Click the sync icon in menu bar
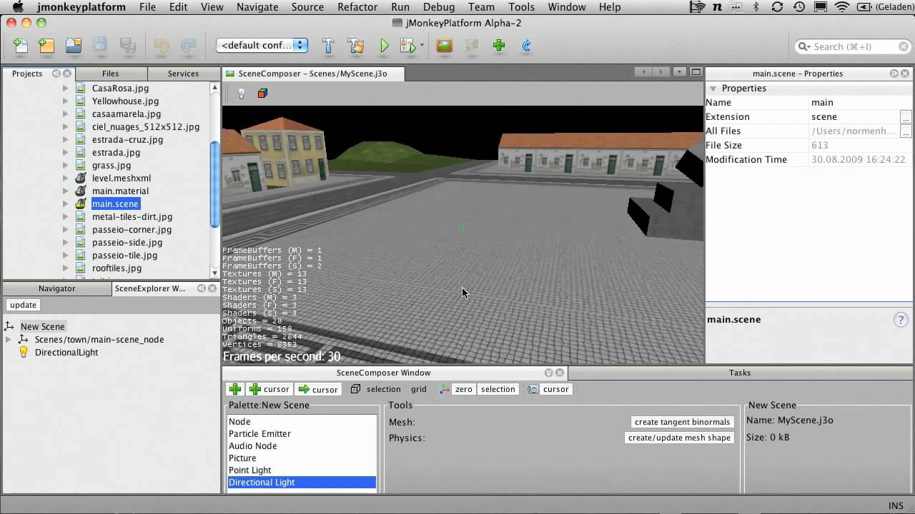 tap(777, 7)
